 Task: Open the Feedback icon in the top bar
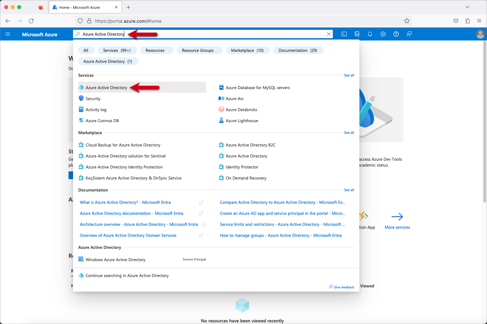(409, 34)
